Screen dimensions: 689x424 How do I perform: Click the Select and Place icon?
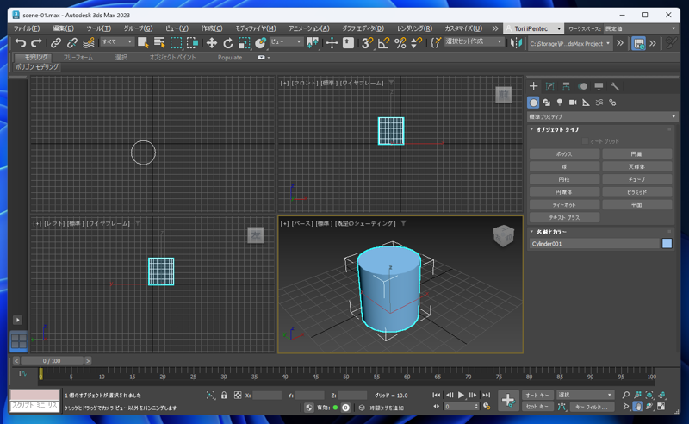261,43
